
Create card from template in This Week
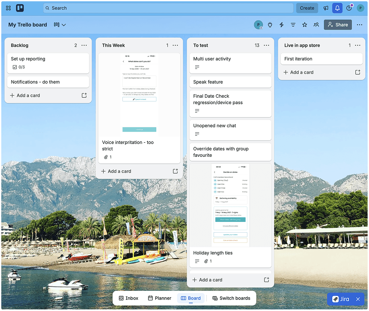point(176,171)
